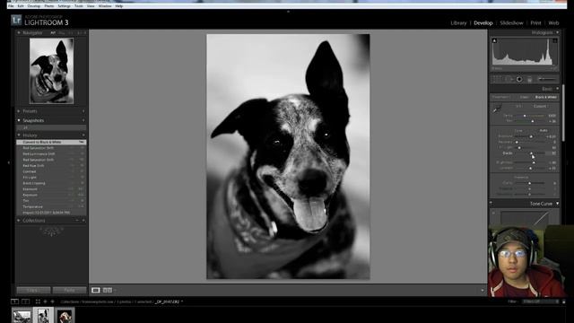Open toolbar content dropdown arrow
574x323 pixels.
pos(483,291)
